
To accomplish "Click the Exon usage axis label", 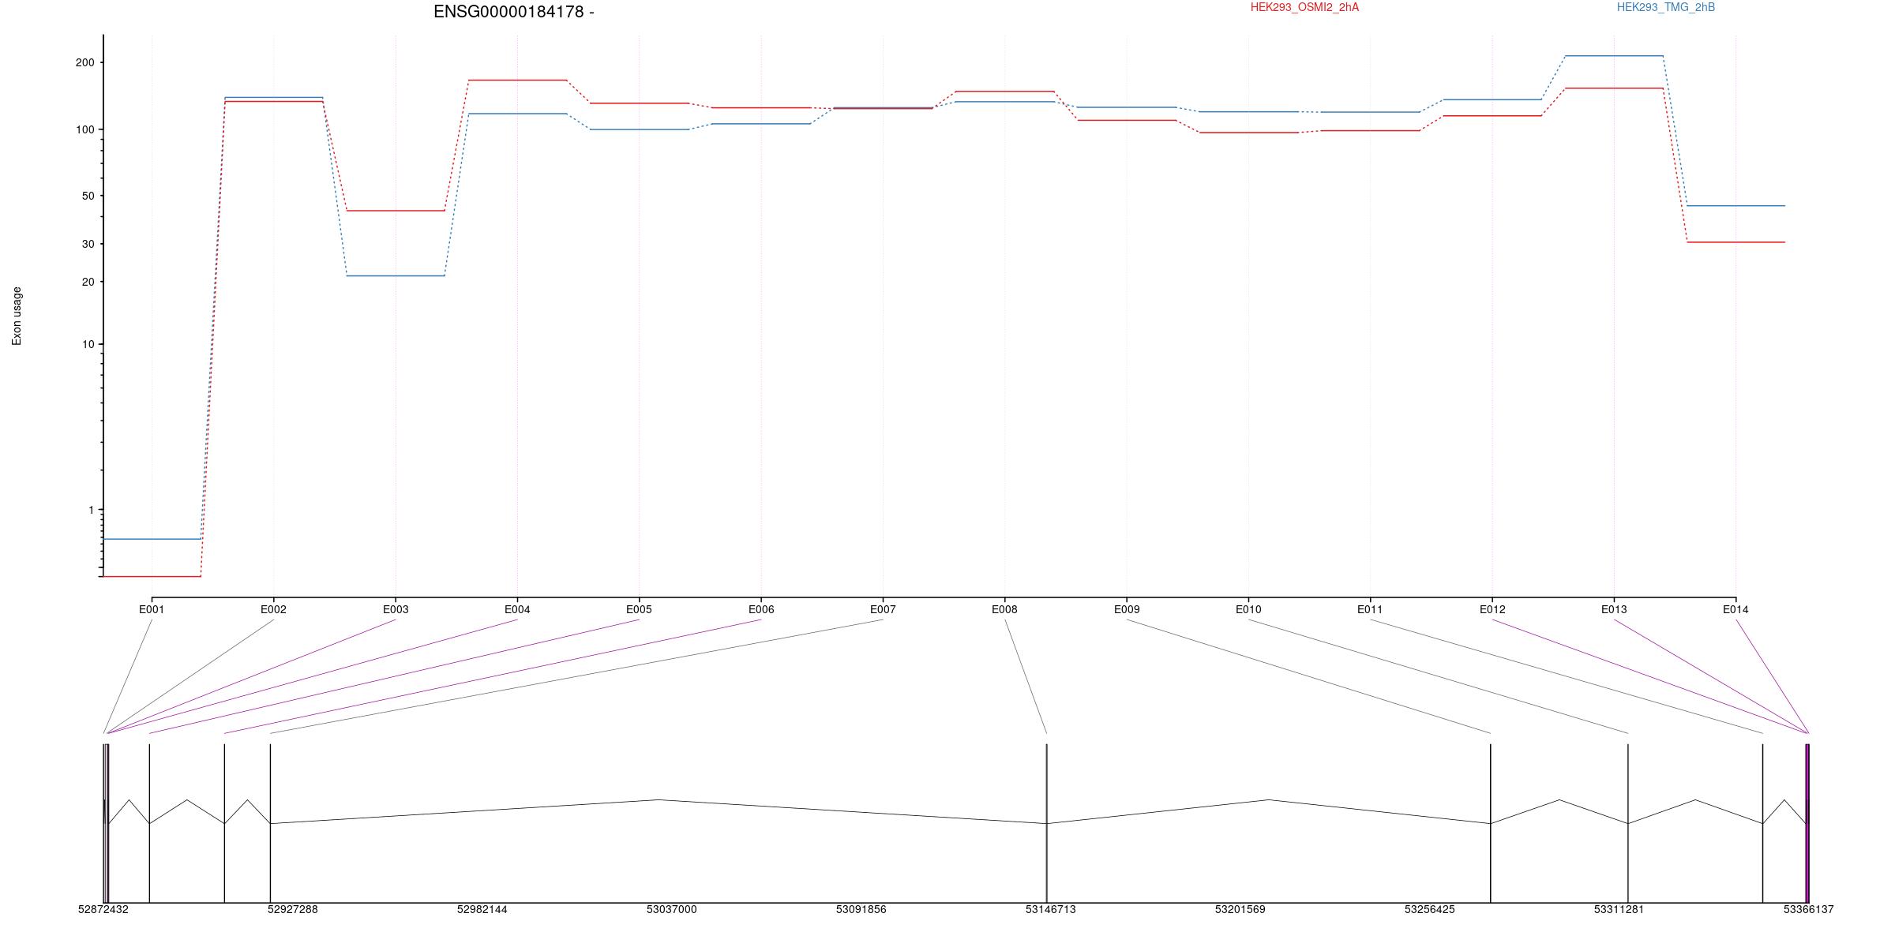I will [x=17, y=316].
